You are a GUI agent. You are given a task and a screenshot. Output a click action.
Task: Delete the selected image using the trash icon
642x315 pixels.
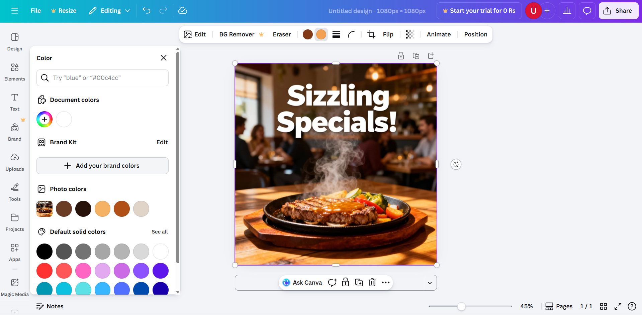(x=372, y=282)
